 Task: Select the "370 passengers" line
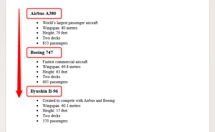[x=55, y=121]
